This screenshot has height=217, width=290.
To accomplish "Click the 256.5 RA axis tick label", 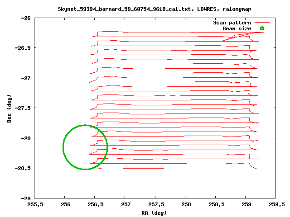I will coord(96,204).
